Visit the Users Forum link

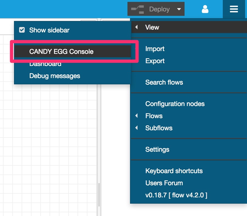click(x=189, y=183)
